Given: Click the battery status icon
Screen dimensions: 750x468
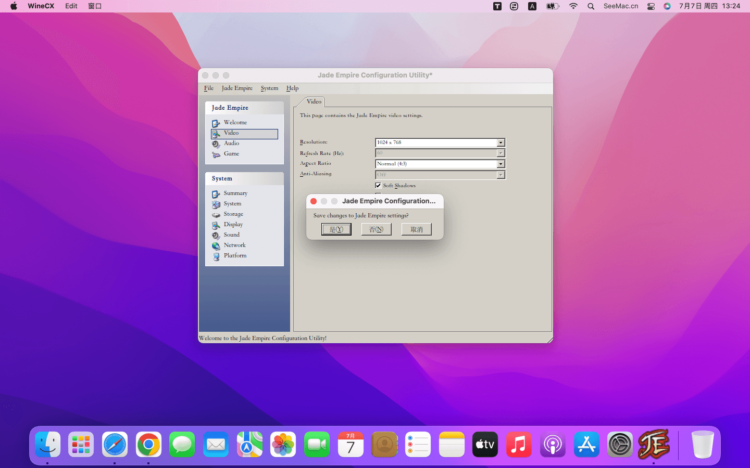Looking at the screenshot, I should (x=553, y=6).
